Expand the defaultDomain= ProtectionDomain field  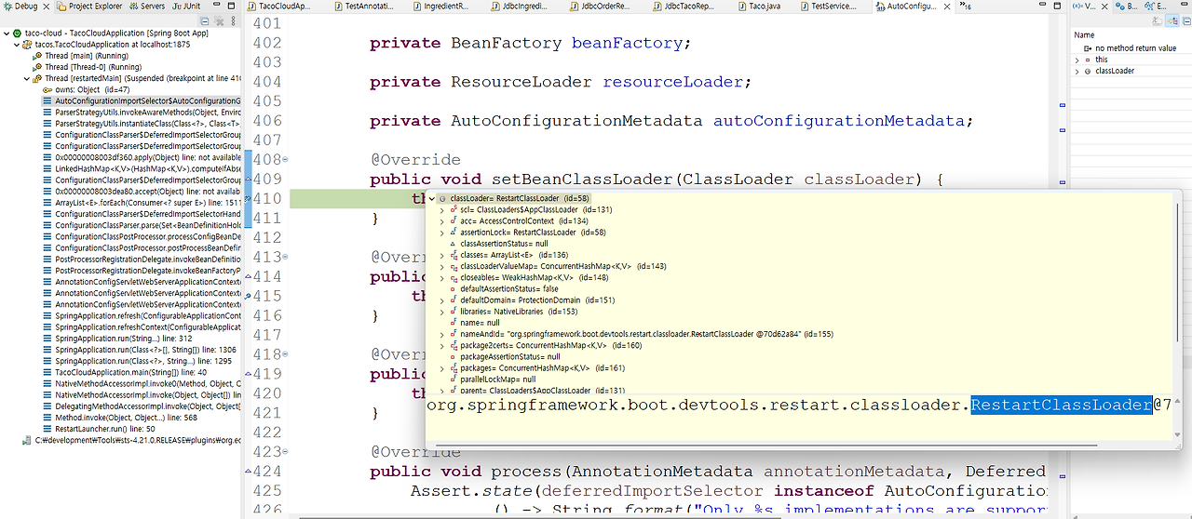click(x=442, y=299)
